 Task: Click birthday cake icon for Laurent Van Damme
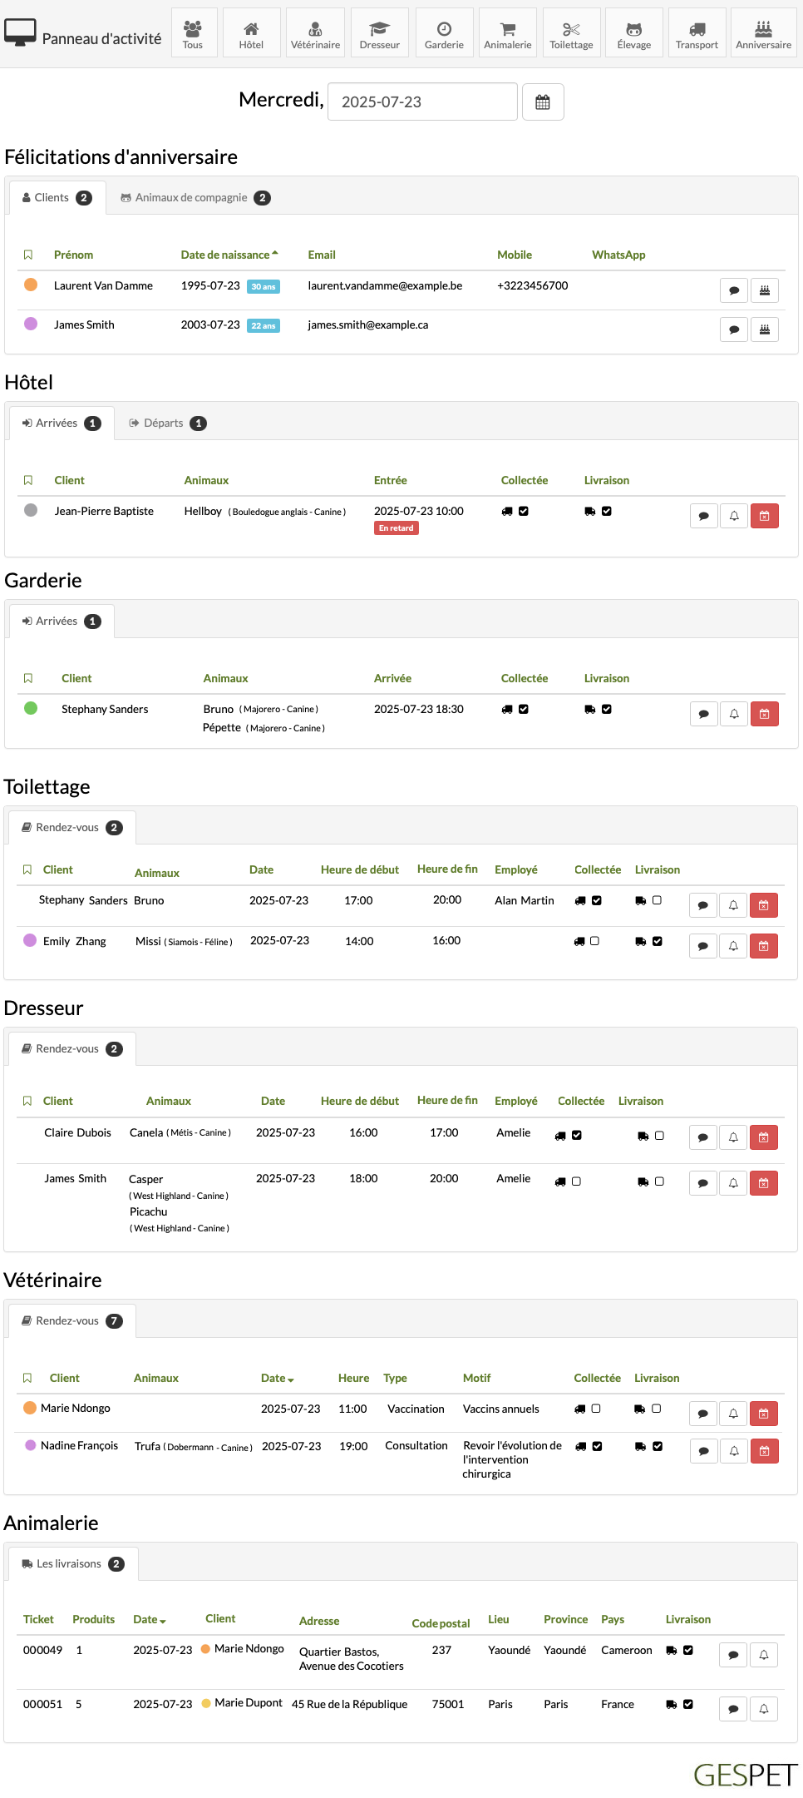click(765, 290)
